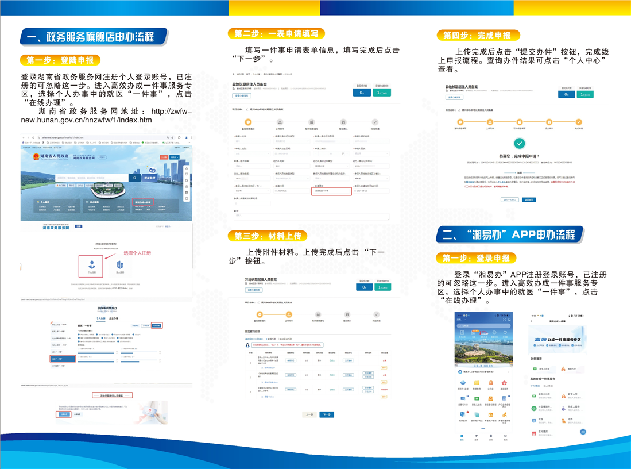Tap the 退休 item in app service list
Screen dimensions: 631x469
[x=571, y=420]
